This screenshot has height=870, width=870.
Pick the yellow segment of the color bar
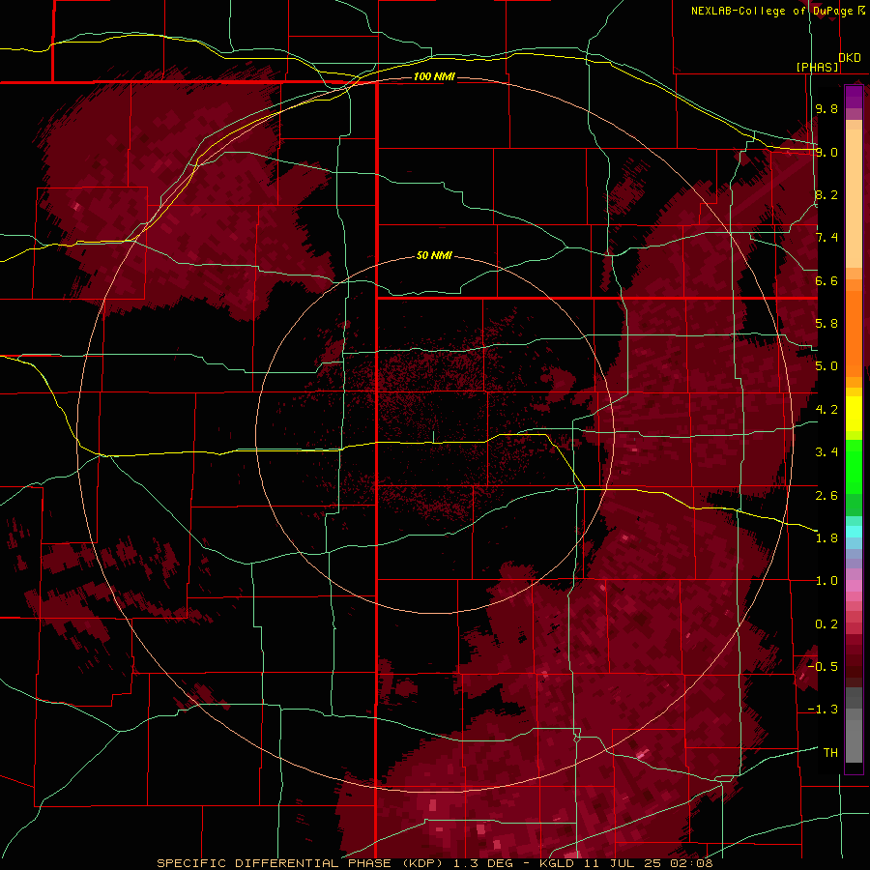point(854,414)
